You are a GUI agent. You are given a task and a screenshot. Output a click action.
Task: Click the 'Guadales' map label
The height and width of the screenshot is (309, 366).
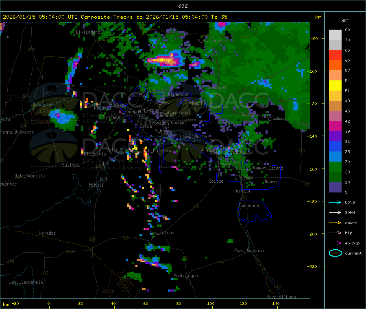click(217, 87)
